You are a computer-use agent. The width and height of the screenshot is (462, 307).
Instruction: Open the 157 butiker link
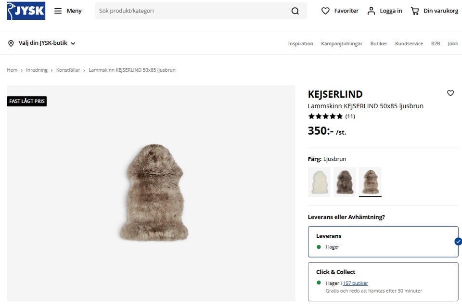(x=355, y=283)
